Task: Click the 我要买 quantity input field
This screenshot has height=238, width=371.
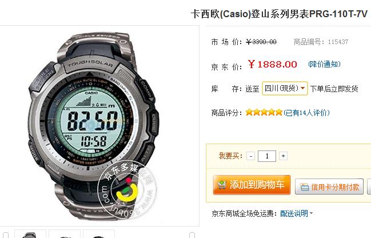Action: pos(267,156)
